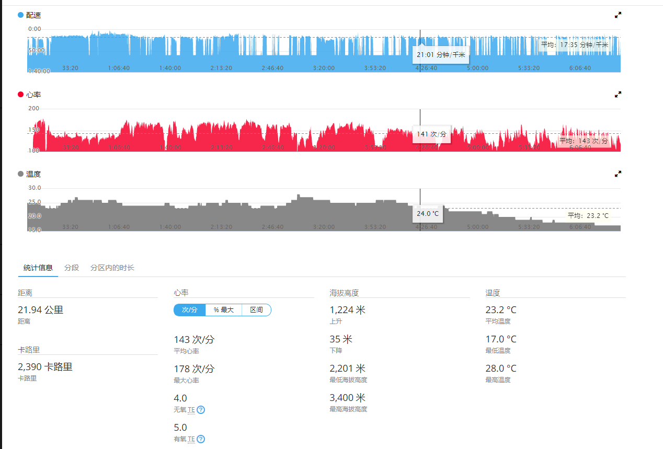This screenshot has height=449, width=663.
Task: Open the 统计信息 tab
Action: pyautogui.click(x=38, y=268)
